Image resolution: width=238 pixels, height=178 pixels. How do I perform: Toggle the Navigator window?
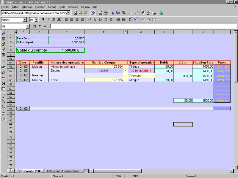143,13
